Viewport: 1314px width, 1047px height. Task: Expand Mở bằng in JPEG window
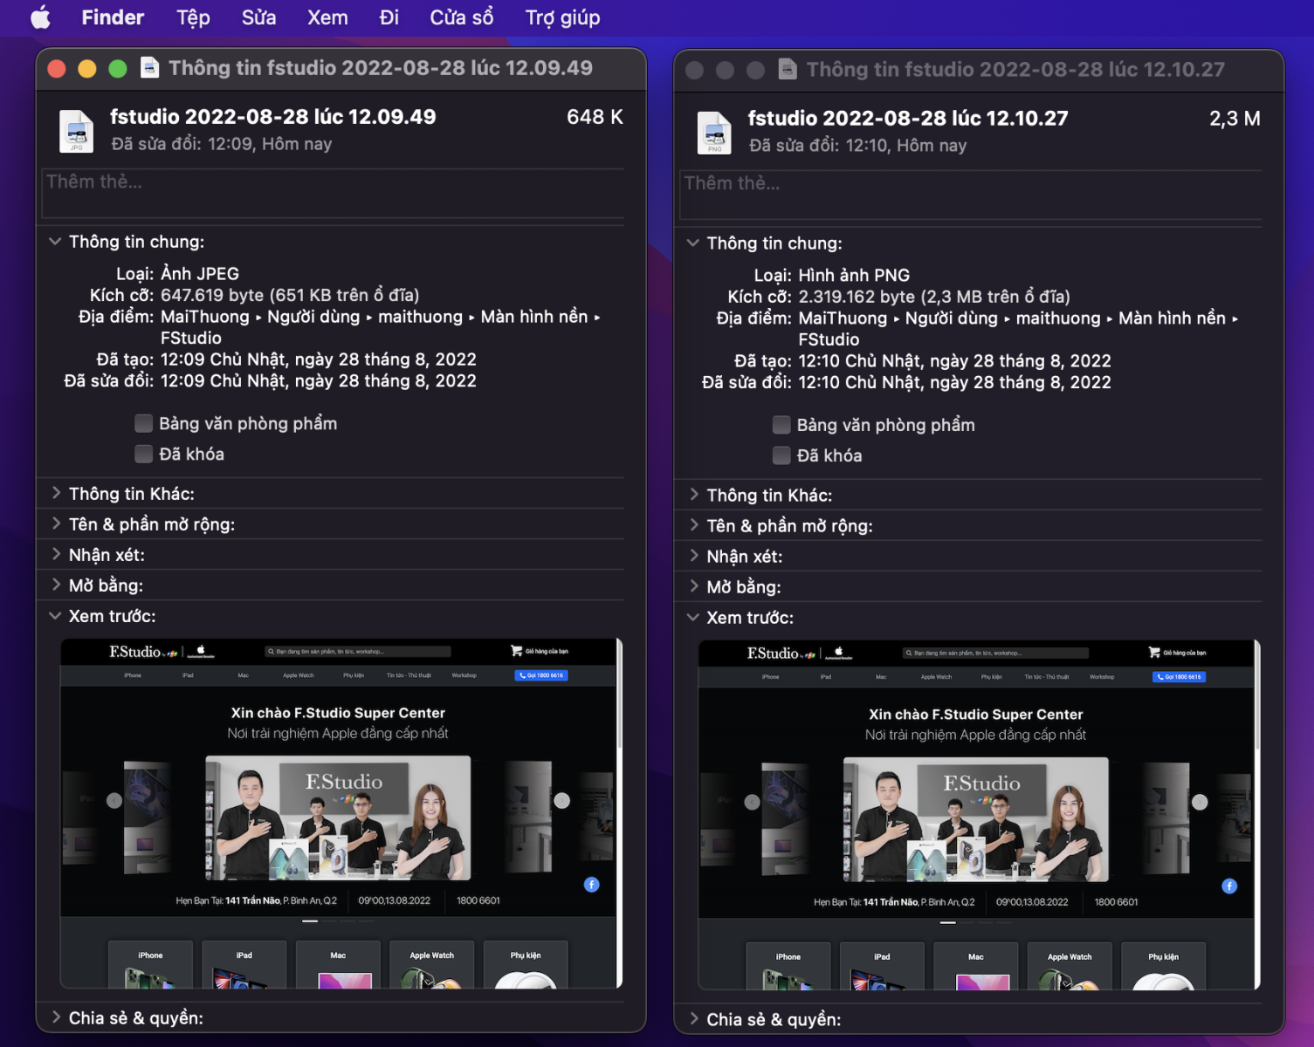(56, 585)
